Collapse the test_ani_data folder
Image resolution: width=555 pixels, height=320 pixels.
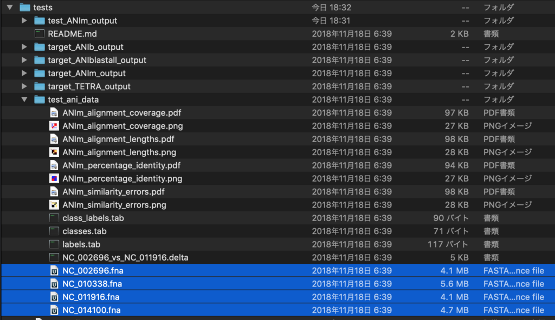click(x=24, y=99)
